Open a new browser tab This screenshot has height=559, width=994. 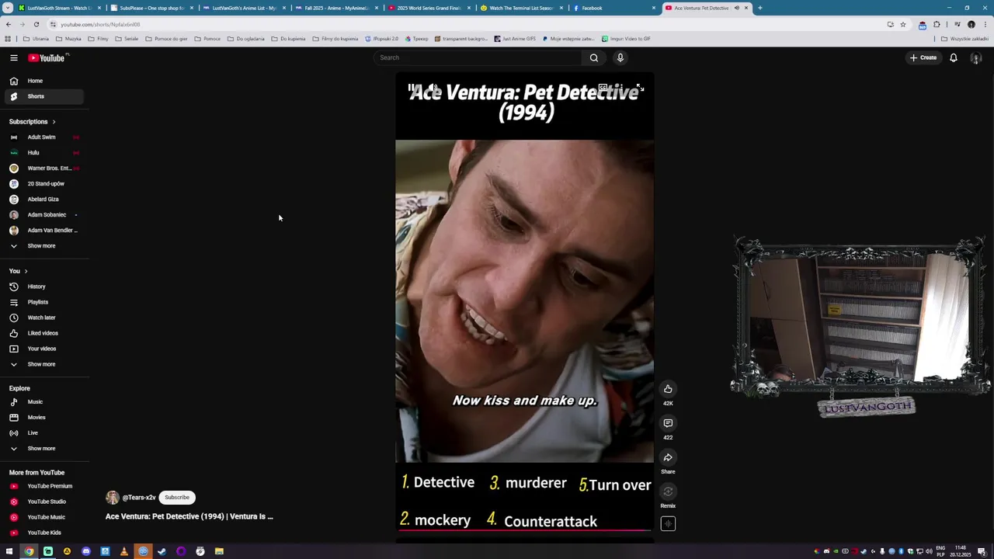point(759,8)
